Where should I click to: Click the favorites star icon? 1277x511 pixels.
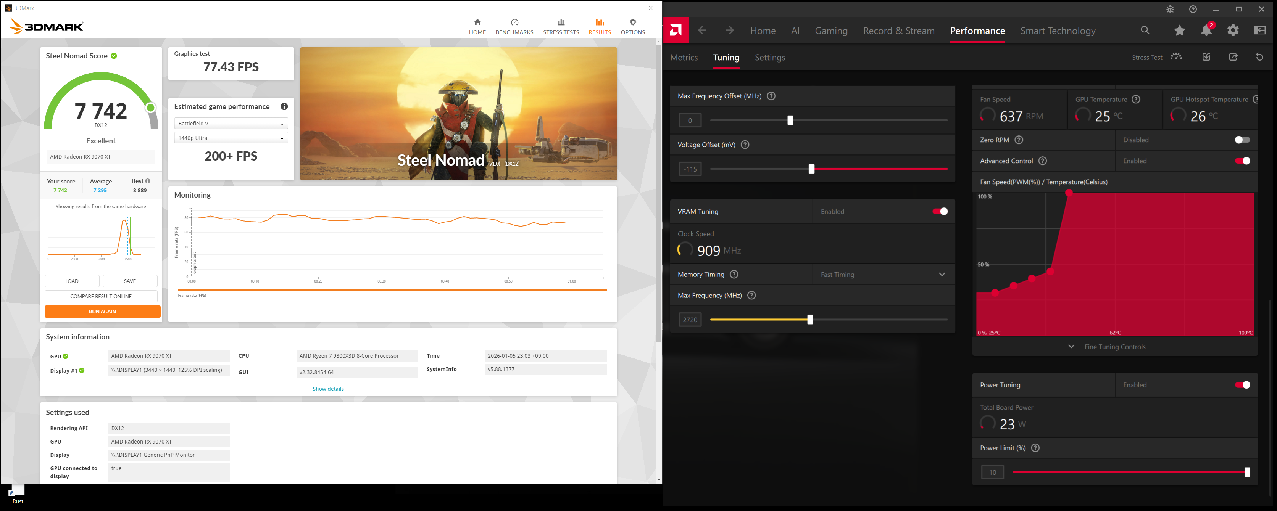(1179, 31)
